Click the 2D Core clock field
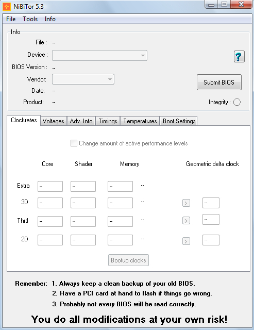Image resolution: width=254 pixels, height=330 pixels. (x=50, y=240)
